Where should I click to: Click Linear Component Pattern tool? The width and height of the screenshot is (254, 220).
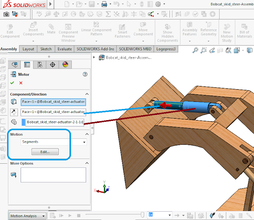pyautogui.click(x=96, y=29)
